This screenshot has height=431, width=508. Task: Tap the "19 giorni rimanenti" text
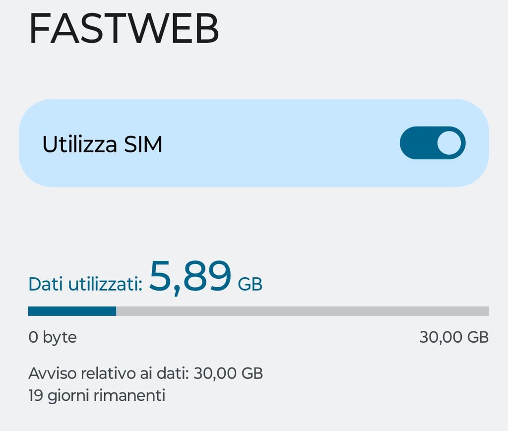click(97, 396)
